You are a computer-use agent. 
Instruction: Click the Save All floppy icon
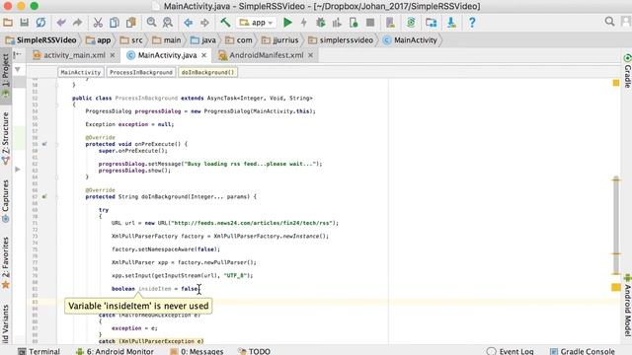pyautogui.click(x=24, y=23)
